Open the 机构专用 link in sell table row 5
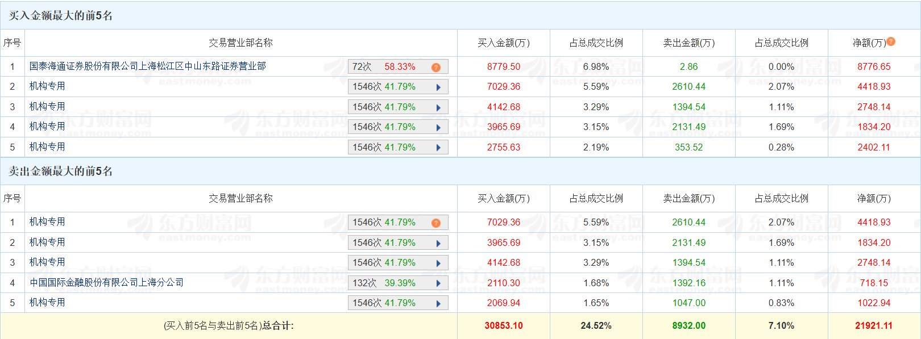The height and width of the screenshot is (339, 921). pos(47,303)
